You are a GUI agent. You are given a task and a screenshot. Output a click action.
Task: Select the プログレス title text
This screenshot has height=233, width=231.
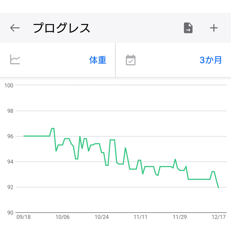click(x=61, y=28)
